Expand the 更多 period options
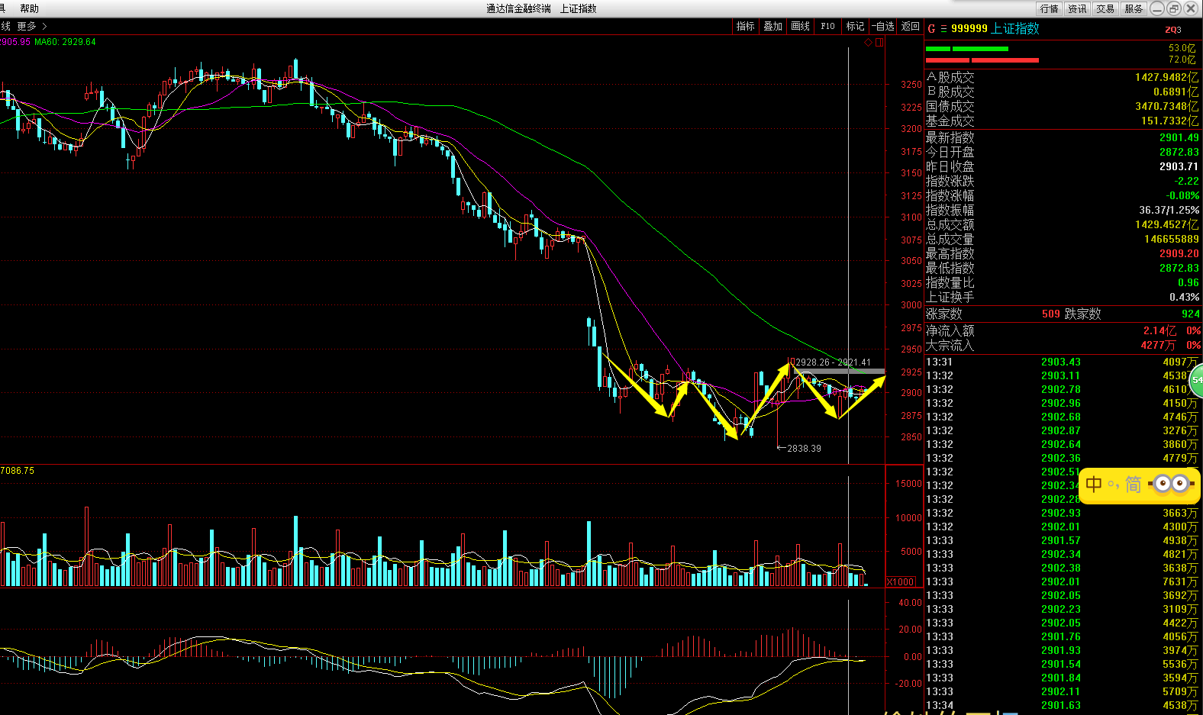The height and width of the screenshot is (715, 1203). (31, 26)
